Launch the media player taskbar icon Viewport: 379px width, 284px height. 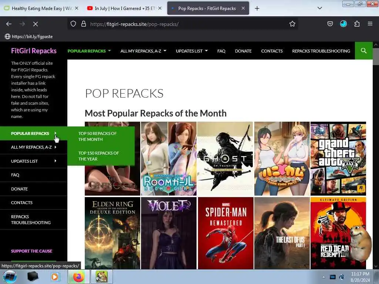55,277
